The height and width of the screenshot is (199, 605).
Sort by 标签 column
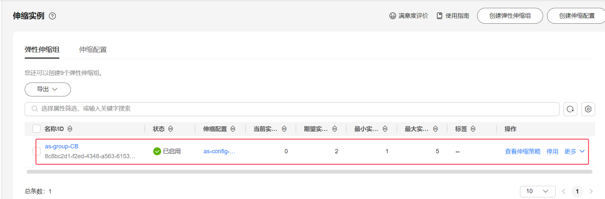click(473, 129)
